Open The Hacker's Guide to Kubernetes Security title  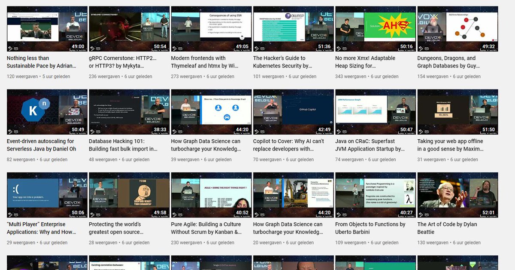coord(283,62)
